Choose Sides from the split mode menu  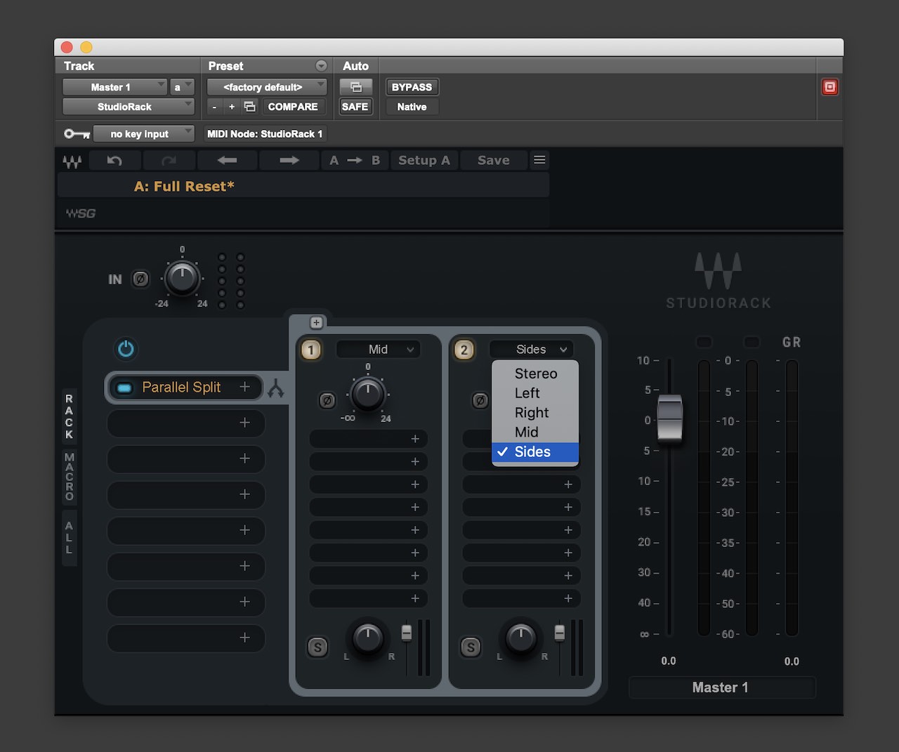tap(535, 452)
